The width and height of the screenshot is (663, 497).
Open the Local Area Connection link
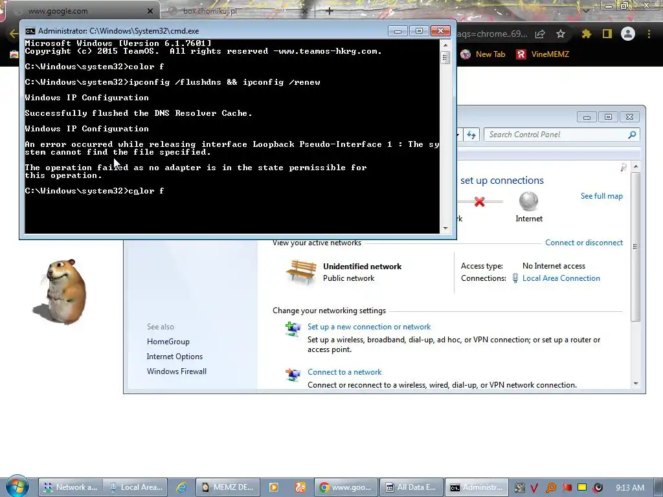561,278
